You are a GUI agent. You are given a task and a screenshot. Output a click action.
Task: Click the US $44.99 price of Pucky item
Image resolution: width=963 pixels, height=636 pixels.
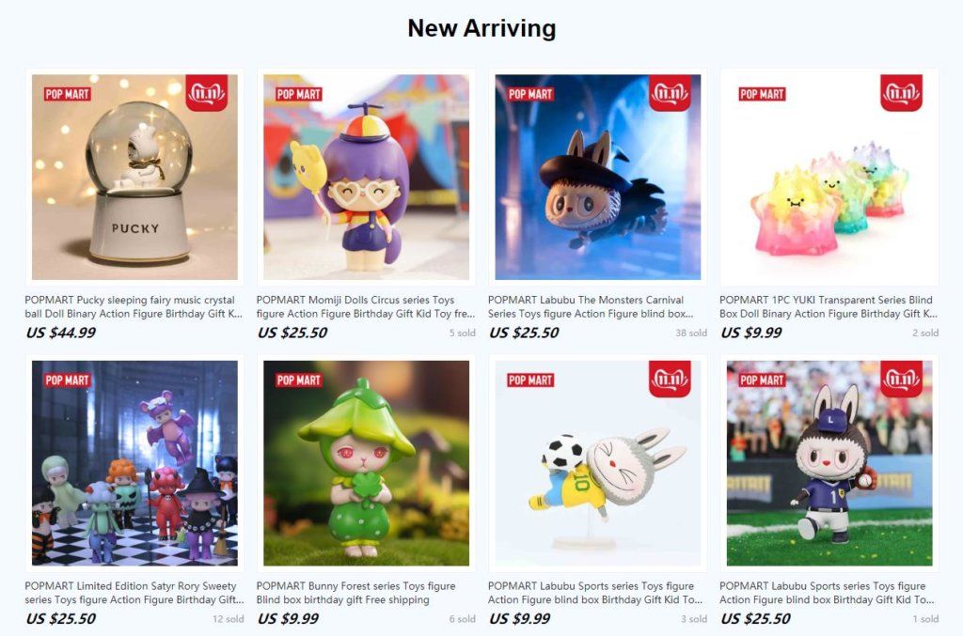coord(61,333)
